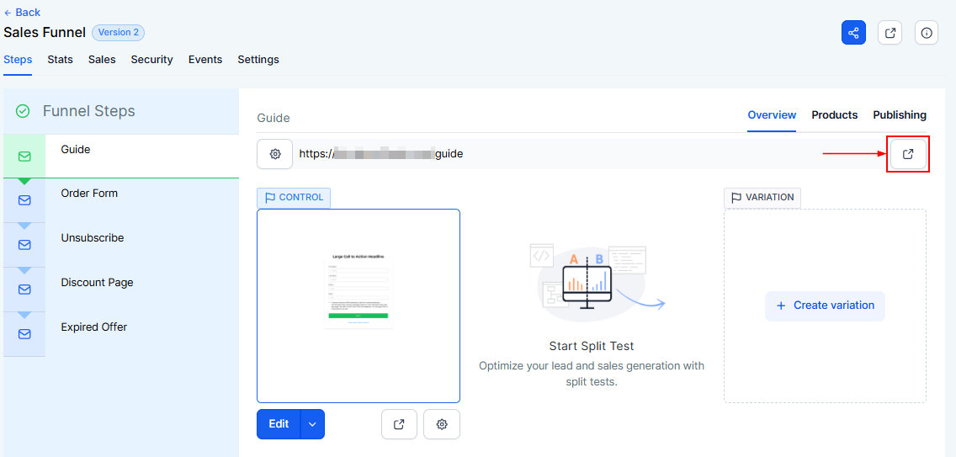Click Create variation button

click(x=825, y=306)
